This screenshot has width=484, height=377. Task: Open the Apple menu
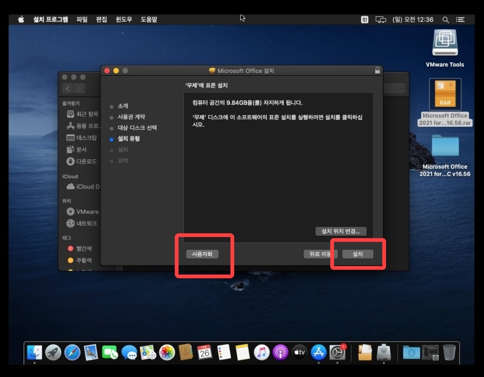point(21,19)
